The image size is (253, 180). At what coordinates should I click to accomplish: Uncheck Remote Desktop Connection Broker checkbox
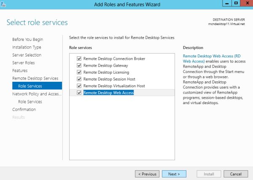pyautogui.click(x=79, y=59)
